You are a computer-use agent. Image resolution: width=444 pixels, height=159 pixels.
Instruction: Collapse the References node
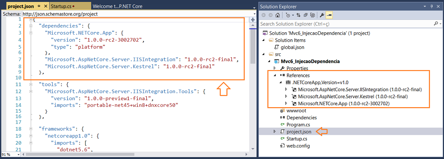click(274, 75)
